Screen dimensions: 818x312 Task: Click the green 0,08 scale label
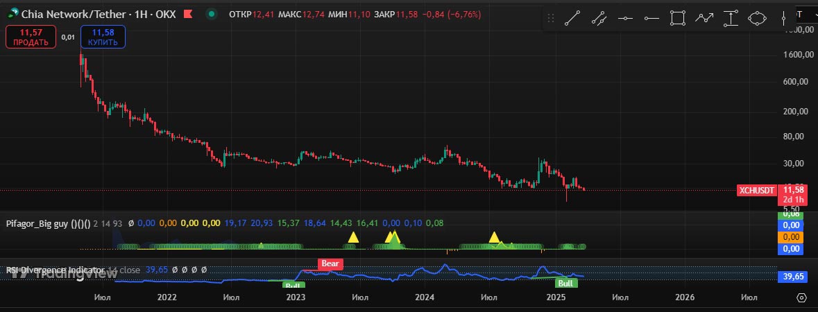(791, 214)
